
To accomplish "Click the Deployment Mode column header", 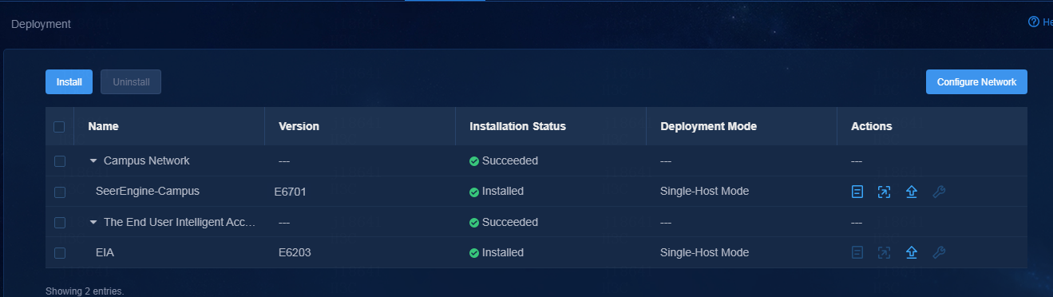I will tap(708, 126).
